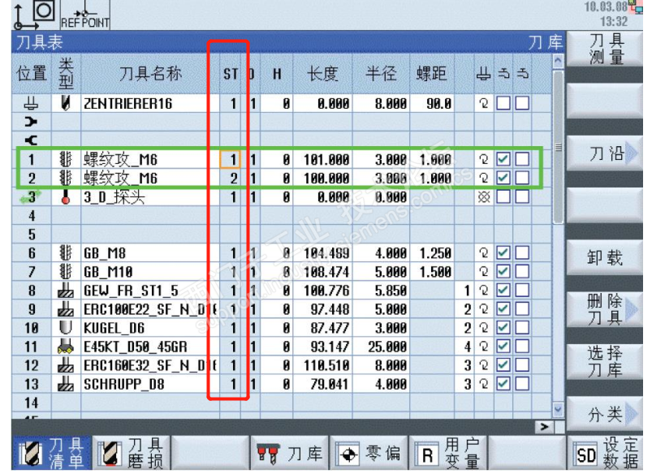Image resolution: width=652 pixels, height=474 pixels.
Task: Click the 选择刀库 softkey
Action: [x=604, y=361]
